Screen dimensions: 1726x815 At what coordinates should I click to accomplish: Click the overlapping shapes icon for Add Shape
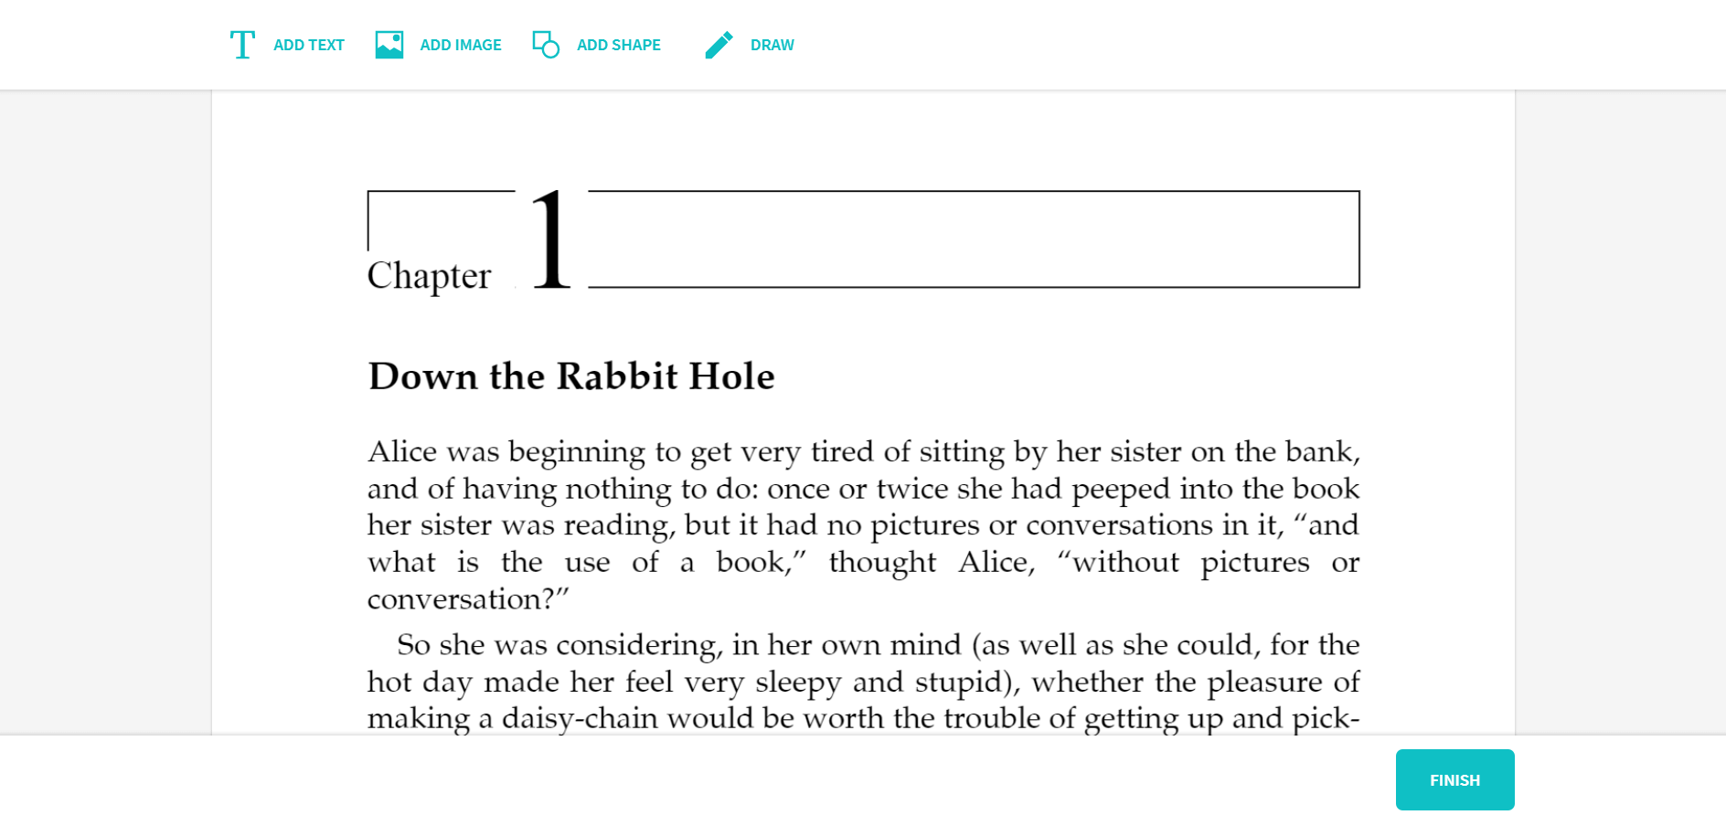tap(546, 45)
